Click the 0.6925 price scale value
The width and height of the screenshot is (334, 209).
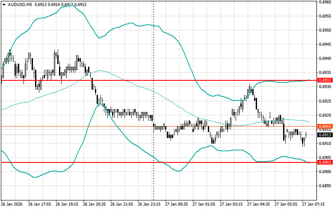coord(325,101)
